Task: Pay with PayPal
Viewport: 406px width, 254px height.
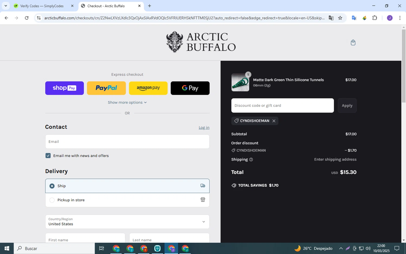Action: pyautogui.click(x=106, y=88)
